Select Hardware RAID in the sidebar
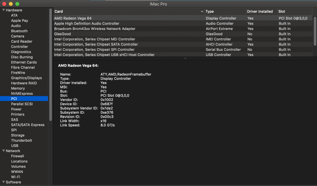Image resolution: width=317 pixels, height=186 pixels. pos(24,83)
